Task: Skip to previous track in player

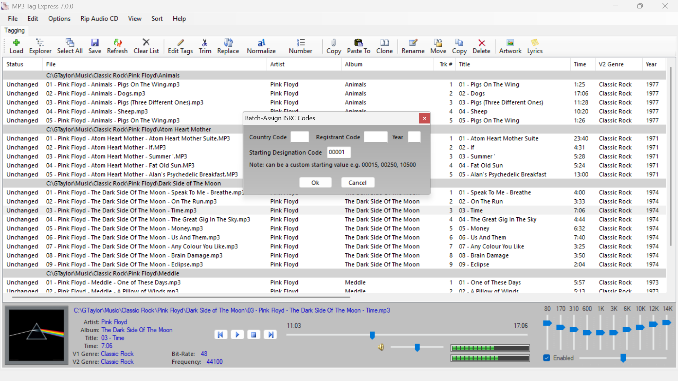Action: 220,334
